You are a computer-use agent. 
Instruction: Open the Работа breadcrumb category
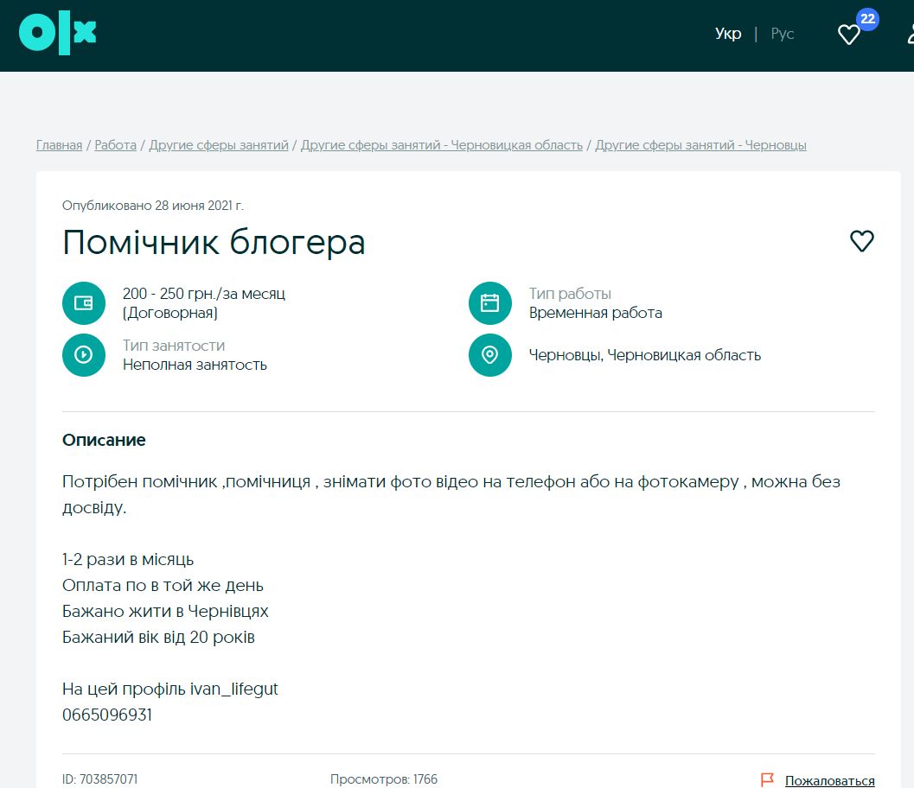[116, 145]
